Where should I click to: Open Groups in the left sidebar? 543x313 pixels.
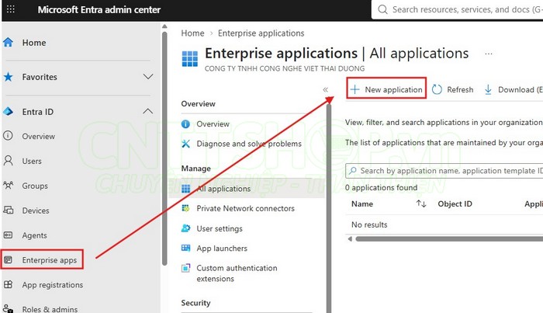[x=35, y=186]
